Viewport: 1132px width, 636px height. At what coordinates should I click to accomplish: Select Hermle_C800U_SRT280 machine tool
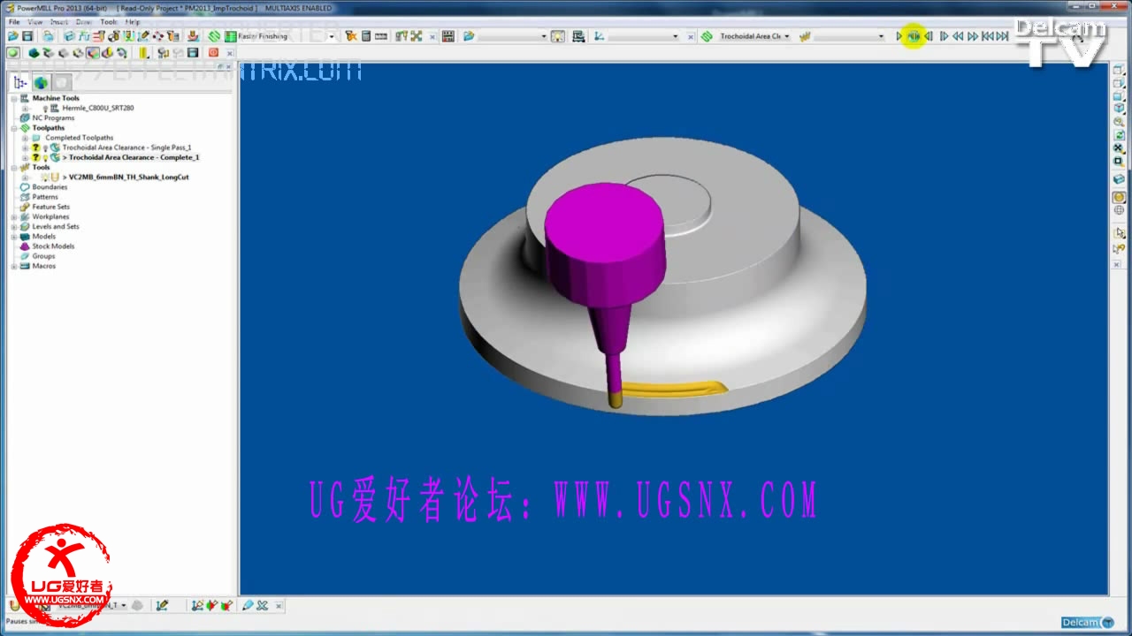click(98, 108)
